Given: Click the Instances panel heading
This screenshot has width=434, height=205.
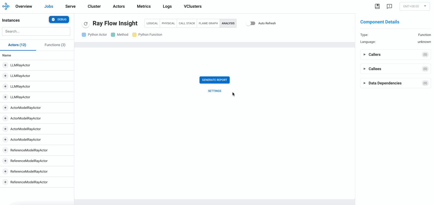Looking at the screenshot, I should click(11, 20).
